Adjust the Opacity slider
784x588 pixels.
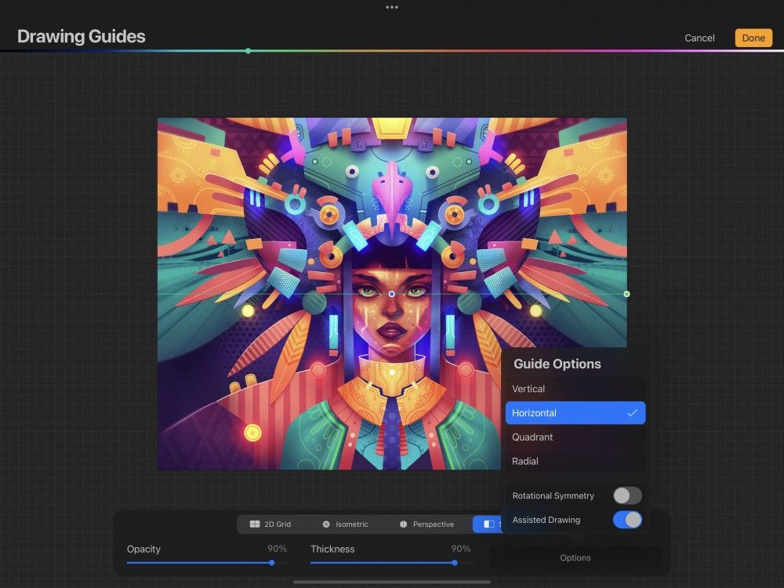click(x=272, y=563)
